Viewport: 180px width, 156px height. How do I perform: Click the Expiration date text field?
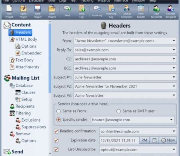point(119,140)
